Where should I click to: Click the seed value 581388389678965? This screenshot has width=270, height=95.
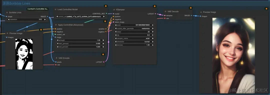[142, 25]
